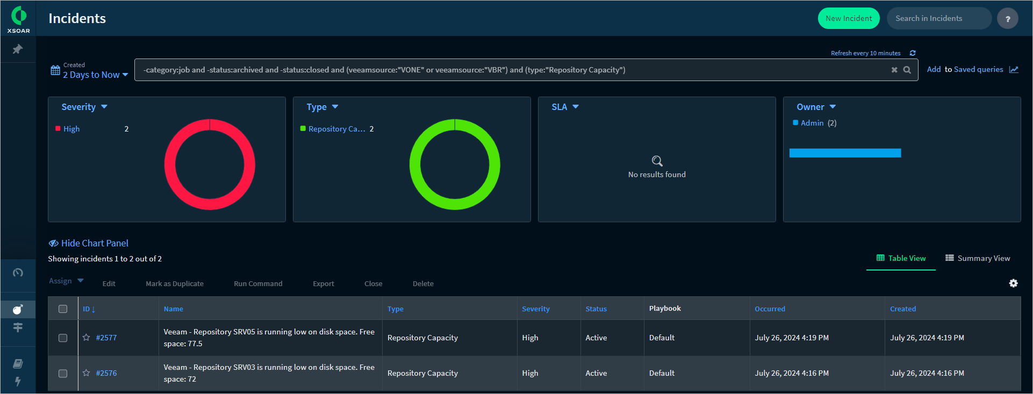Image resolution: width=1033 pixels, height=394 pixels.
Task: Open the Assign dropdown
Action: click(x=67, y=281)
